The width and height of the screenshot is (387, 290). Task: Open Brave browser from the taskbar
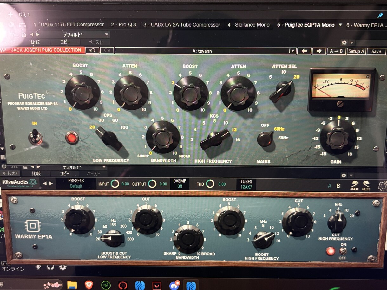[89, 285]
